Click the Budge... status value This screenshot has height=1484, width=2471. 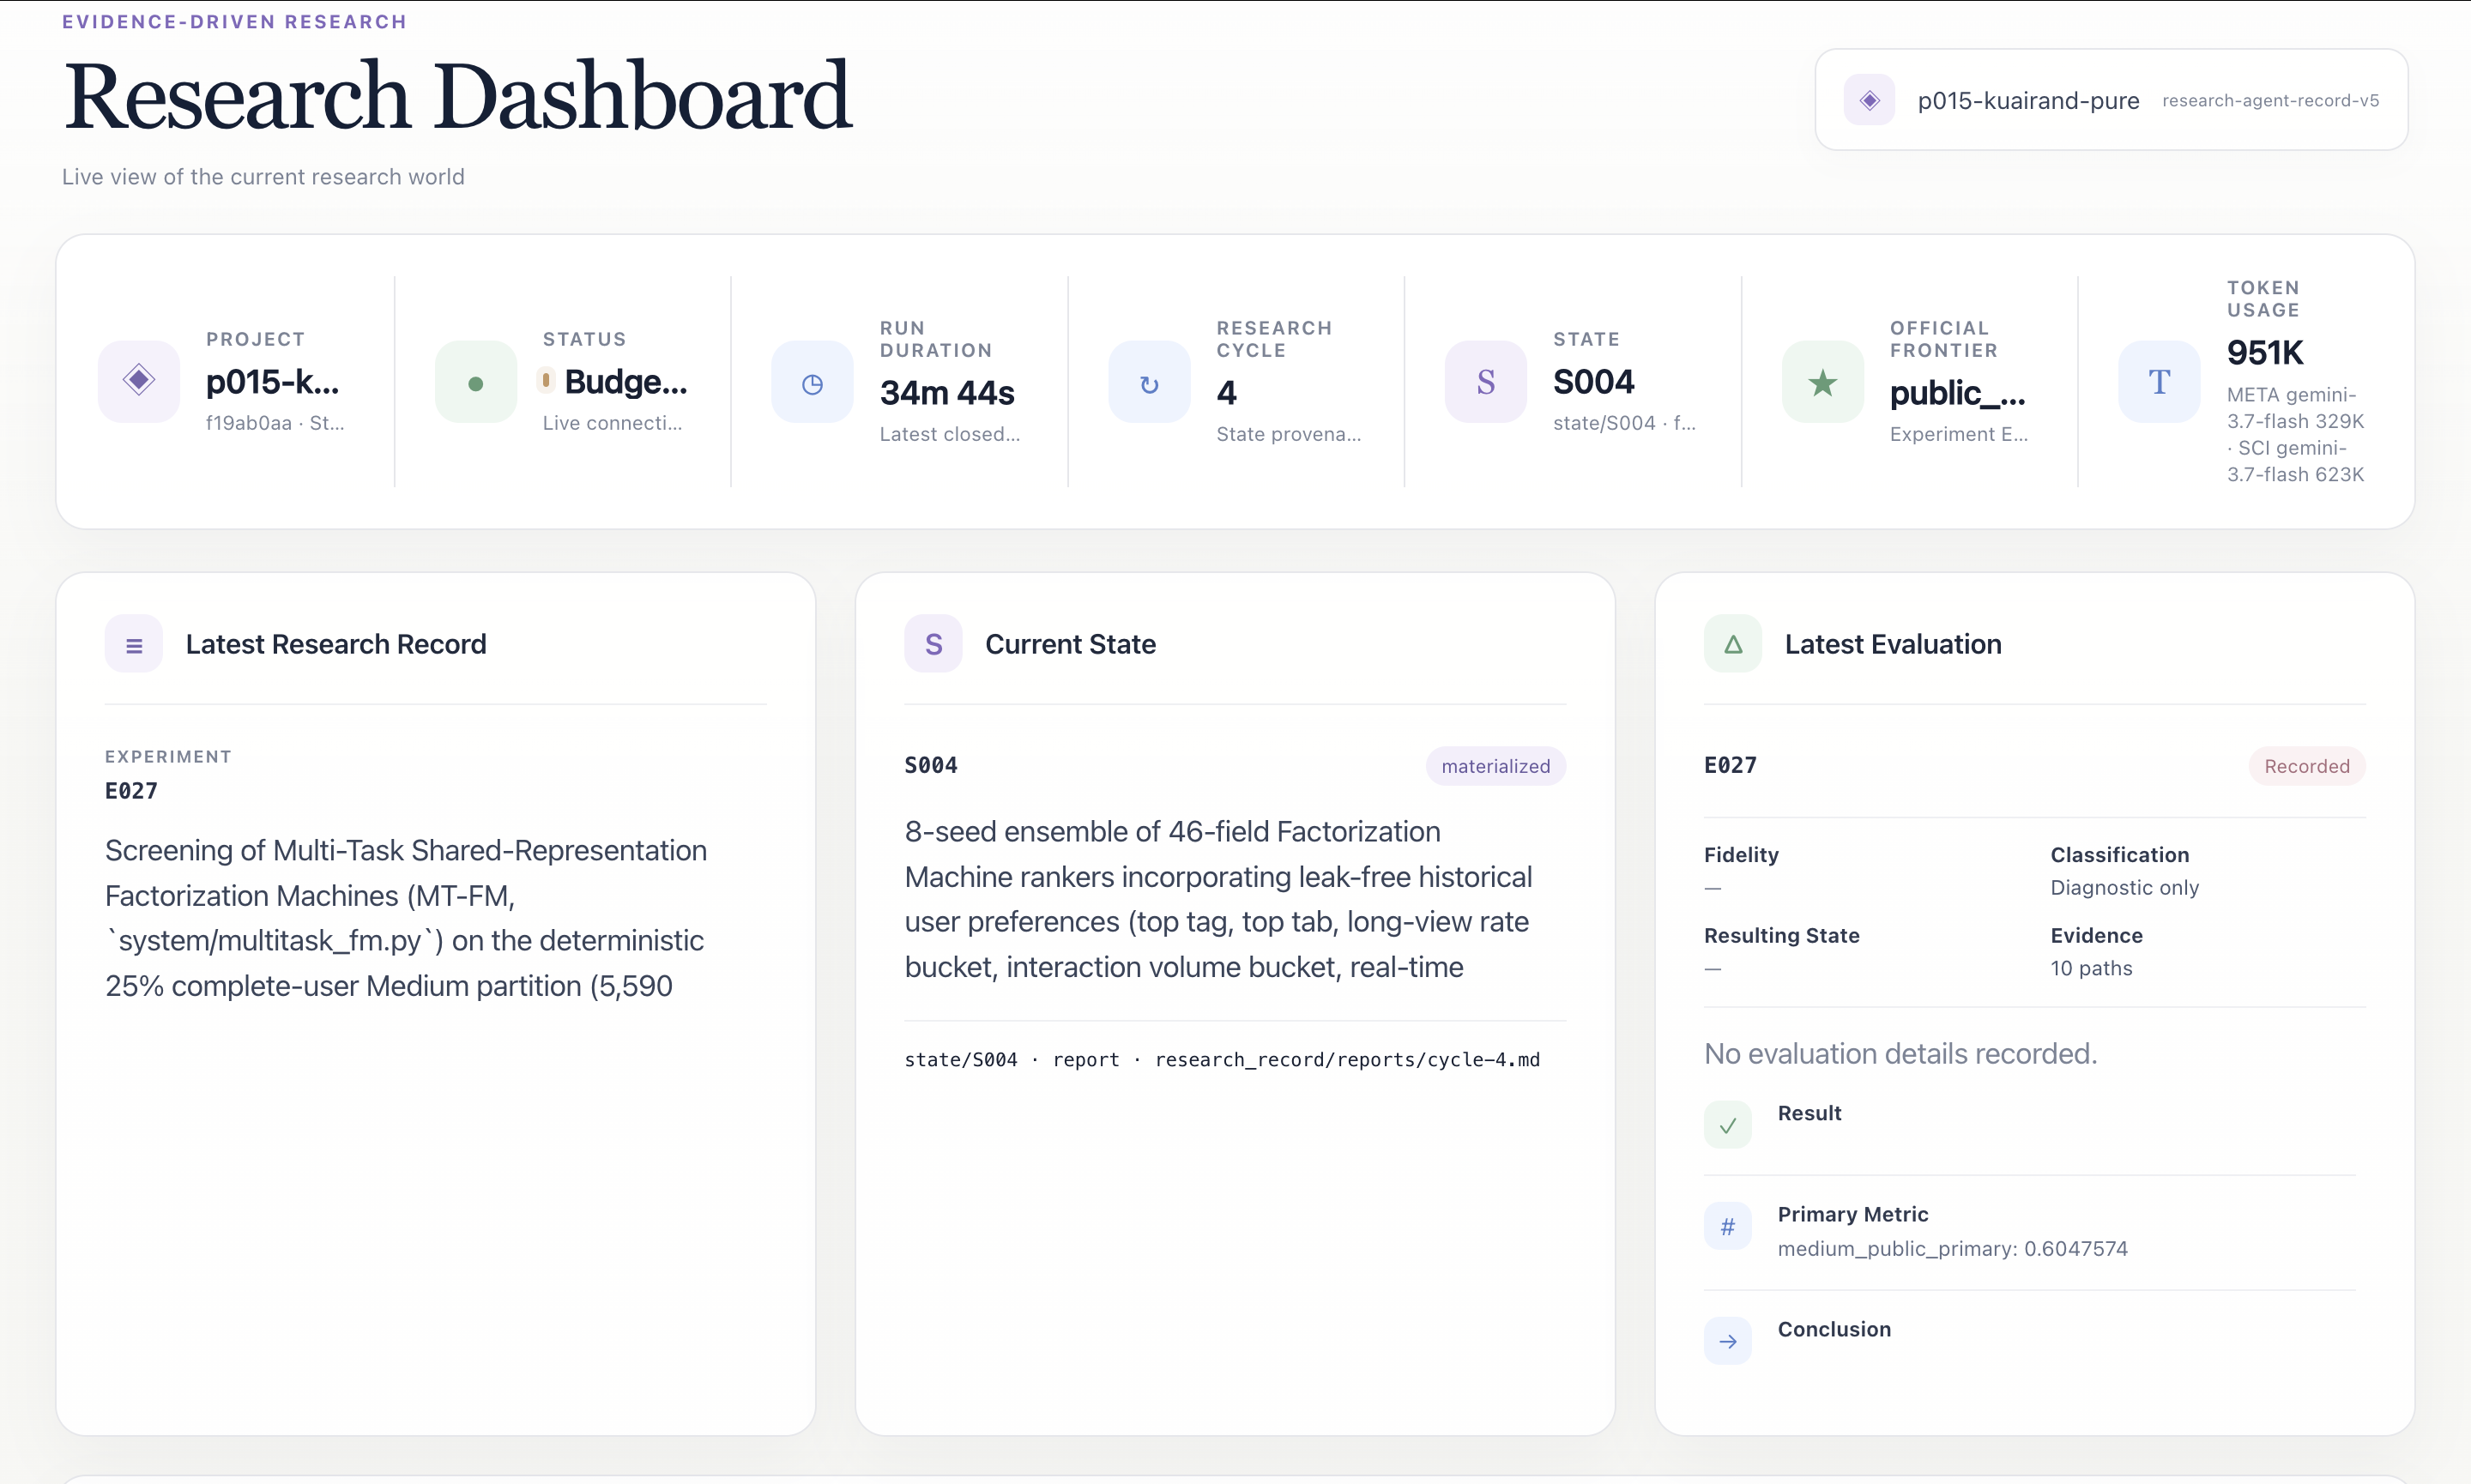pyautogui.click(x=626, y=382)
